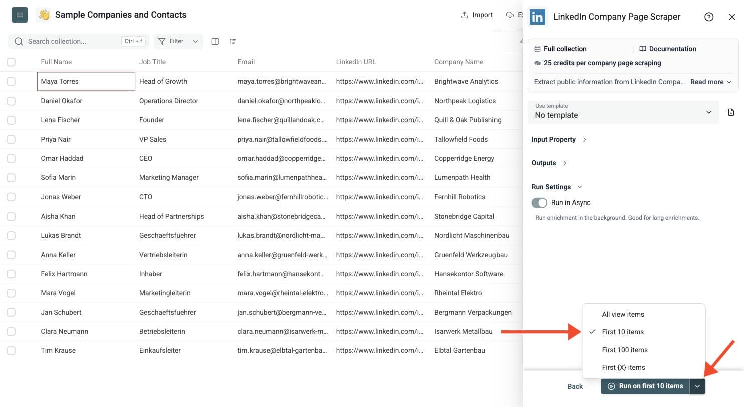Choose First 10 items option
744x407 pixels.
pos(644,332)
